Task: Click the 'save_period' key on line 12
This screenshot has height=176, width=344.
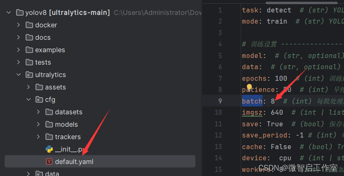Action: click(265, 135)
